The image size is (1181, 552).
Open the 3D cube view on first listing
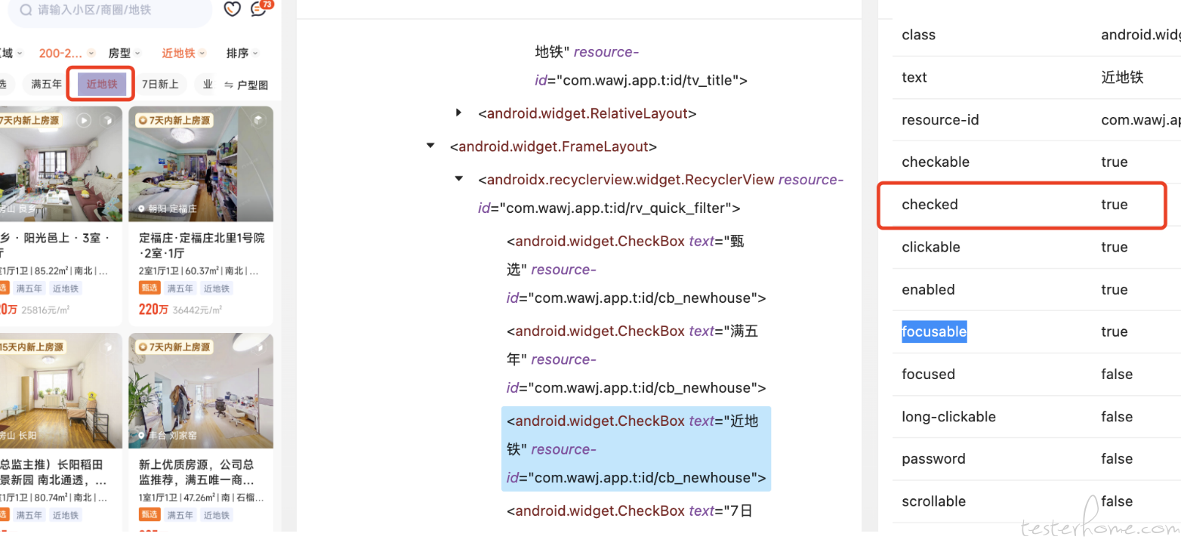(107, 120)
